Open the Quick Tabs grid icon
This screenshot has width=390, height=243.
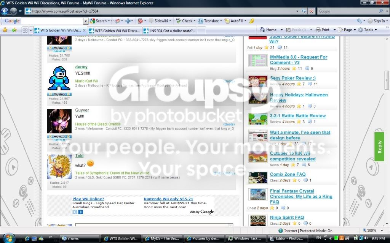tap(25, 30)
